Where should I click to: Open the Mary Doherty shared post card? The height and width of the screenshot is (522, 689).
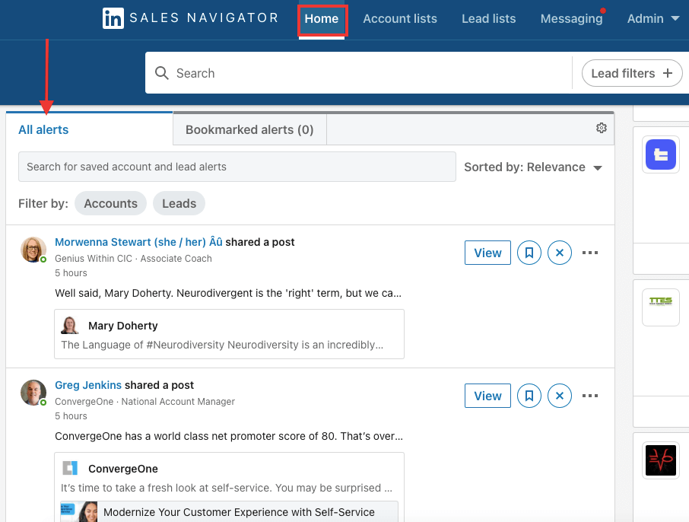(229, 334)
